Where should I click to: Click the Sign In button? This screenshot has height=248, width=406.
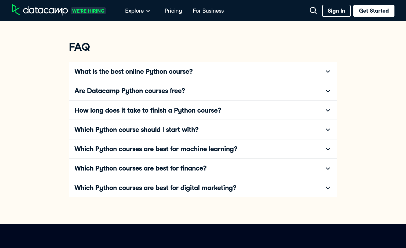pyautogui.click(x=336, y=11)
